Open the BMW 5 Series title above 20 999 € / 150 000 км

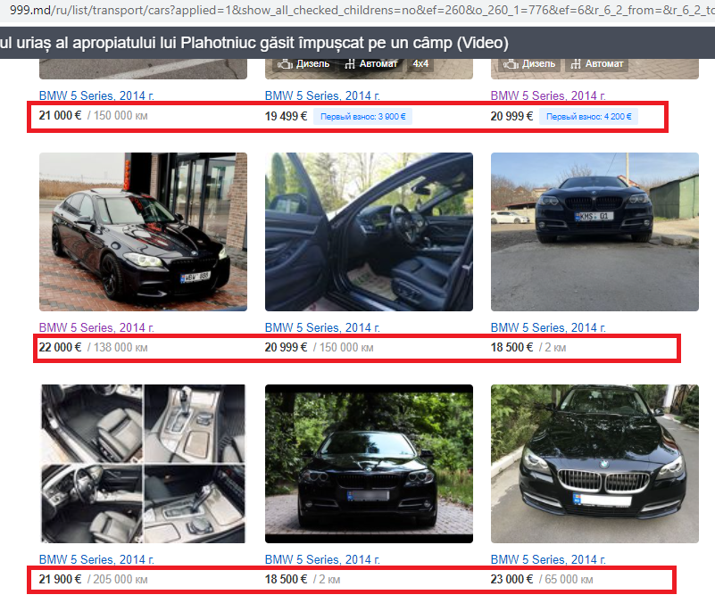click(x=322, y=327)
